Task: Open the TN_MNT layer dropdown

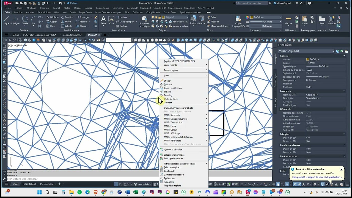Action: [188, 17]
